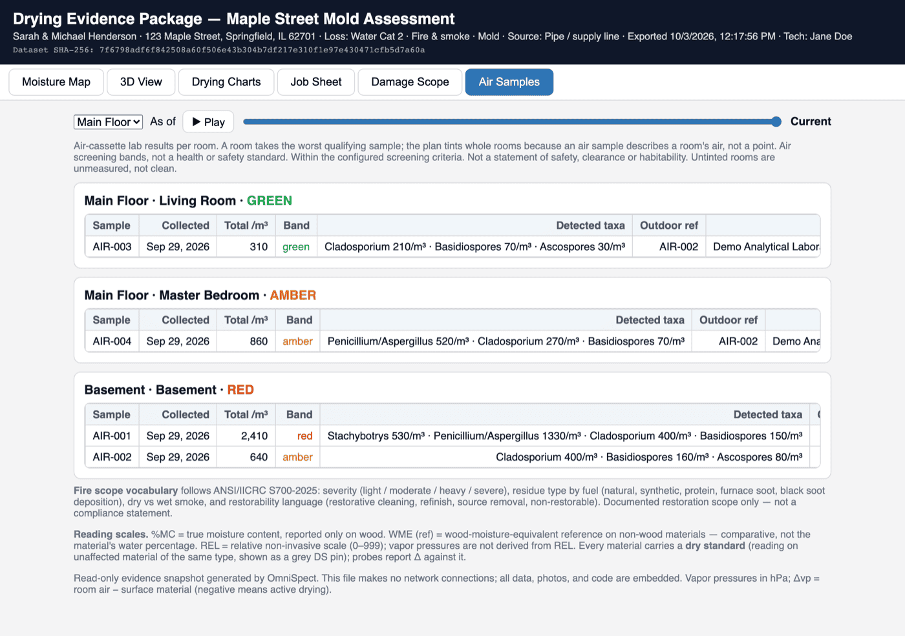Select the Job Sheet tab
Image resolution: width=905 pixels, height=636 pixels.
316,82
